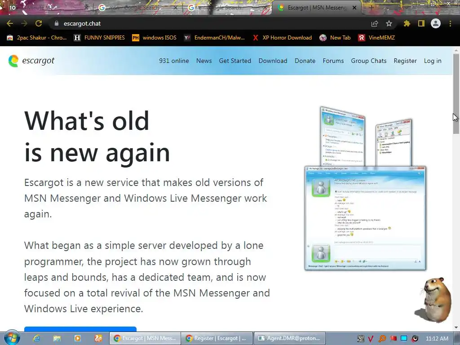
Task: Click the Log in link
Action: coord(433,61)
